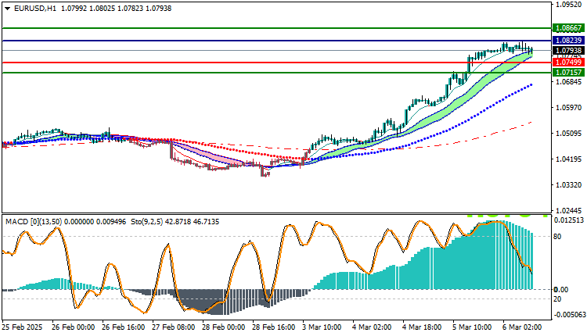Open the EURUSD,H1 chart menu triangle
The height and width of the screenshot is (336, 587).
8,9
